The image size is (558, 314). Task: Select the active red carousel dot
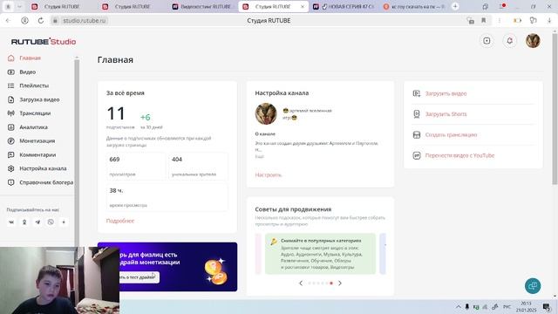click(331, 283)
